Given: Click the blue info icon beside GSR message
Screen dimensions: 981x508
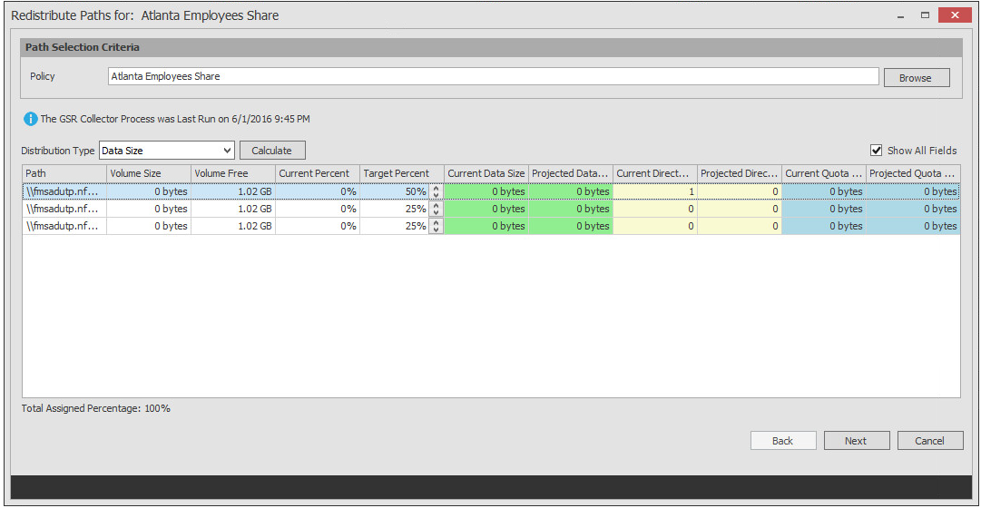Looking at the screenshot, I should click(x=31, y=118).
